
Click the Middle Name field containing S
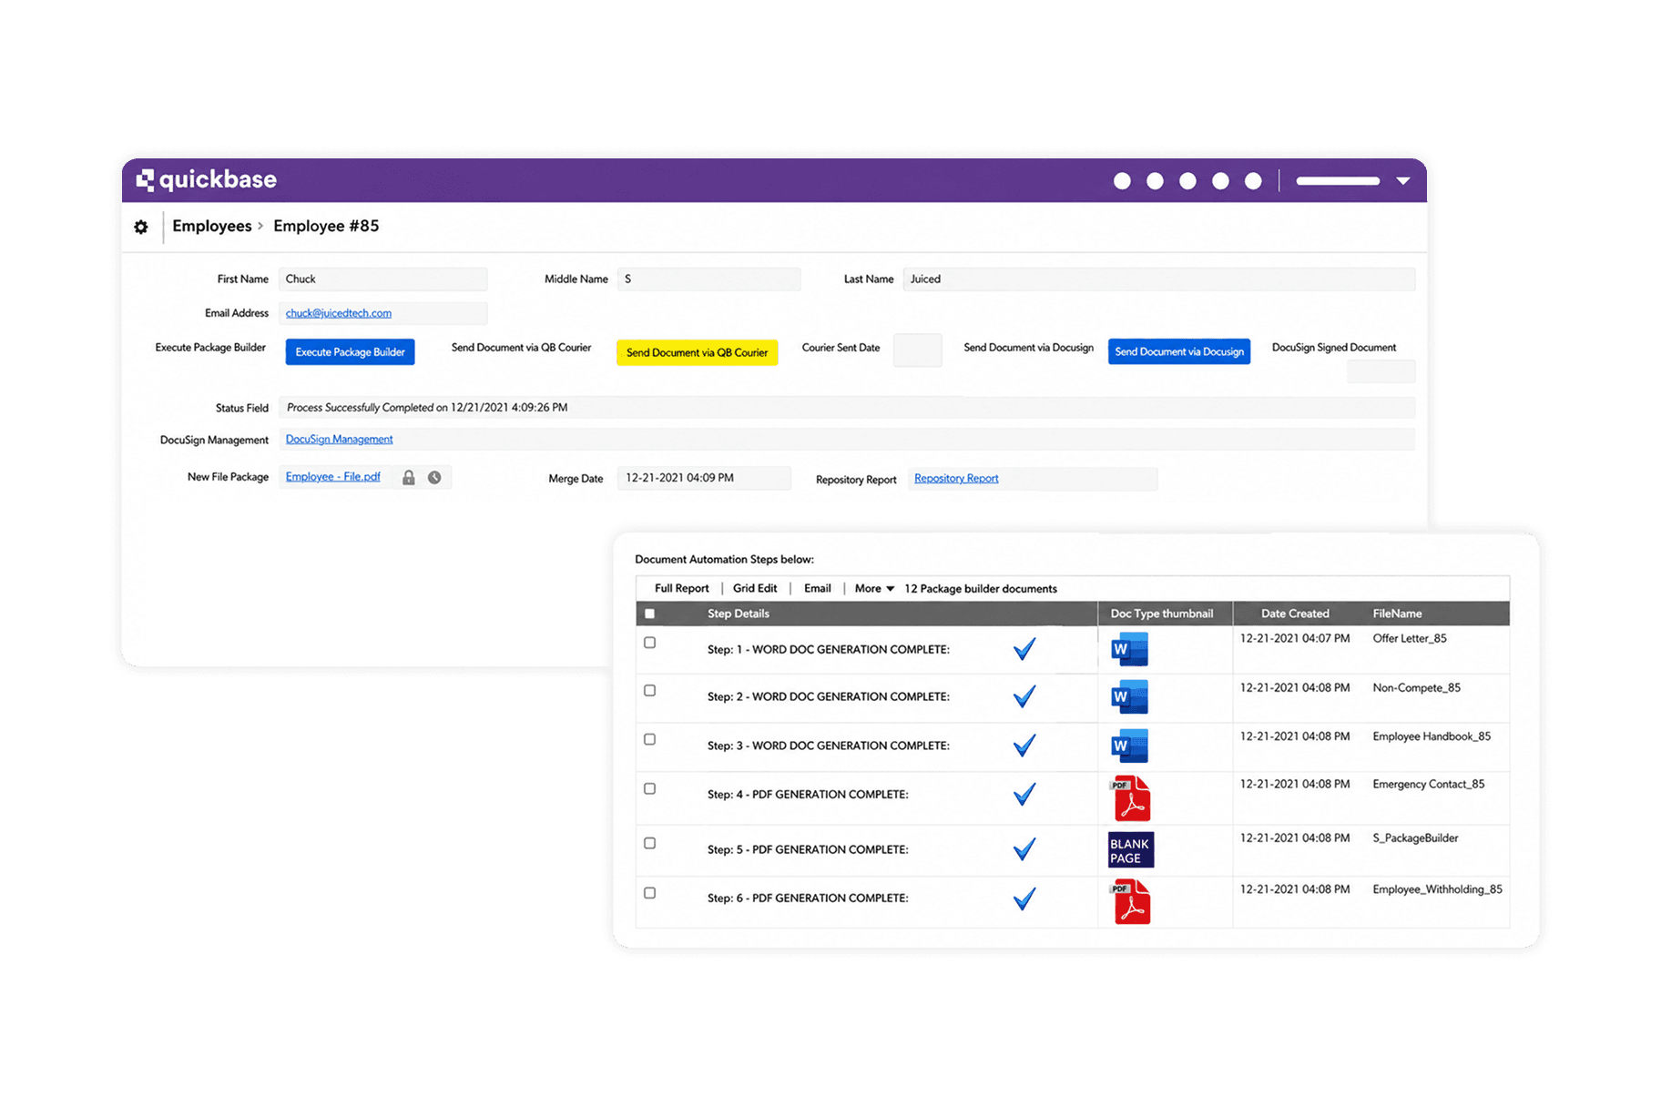708,279
